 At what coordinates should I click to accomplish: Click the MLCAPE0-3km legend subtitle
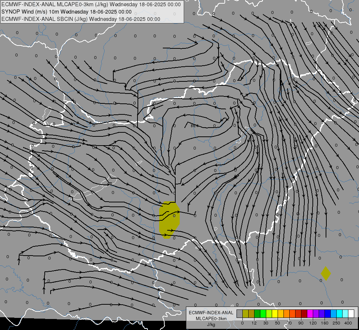coord(211,319)
